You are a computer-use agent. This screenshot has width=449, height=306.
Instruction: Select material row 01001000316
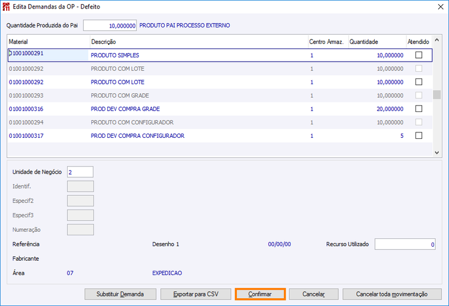pos(220,109)
